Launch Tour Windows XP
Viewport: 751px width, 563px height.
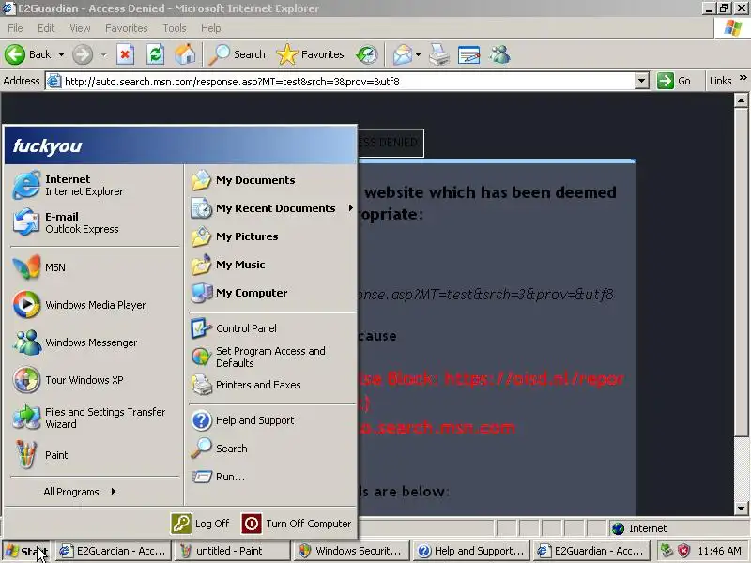(x=95, y=380)
